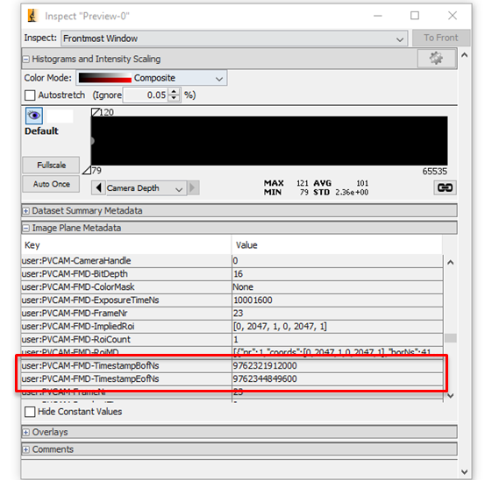The image size is (492, 480).
Task: Click the Default channel white color swatch
Action: pyautogui.click(x=60, y=116)
